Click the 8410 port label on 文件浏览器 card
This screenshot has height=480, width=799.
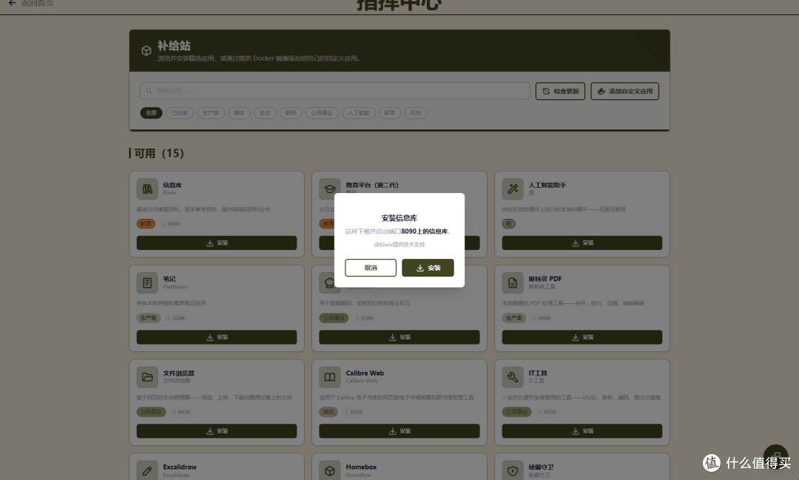pyautogui.click(x=182, y=412)
